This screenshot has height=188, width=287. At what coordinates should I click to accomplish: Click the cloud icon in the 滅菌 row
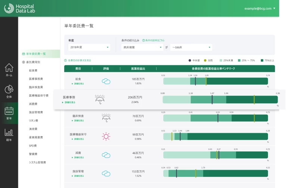tap(106, 155)
